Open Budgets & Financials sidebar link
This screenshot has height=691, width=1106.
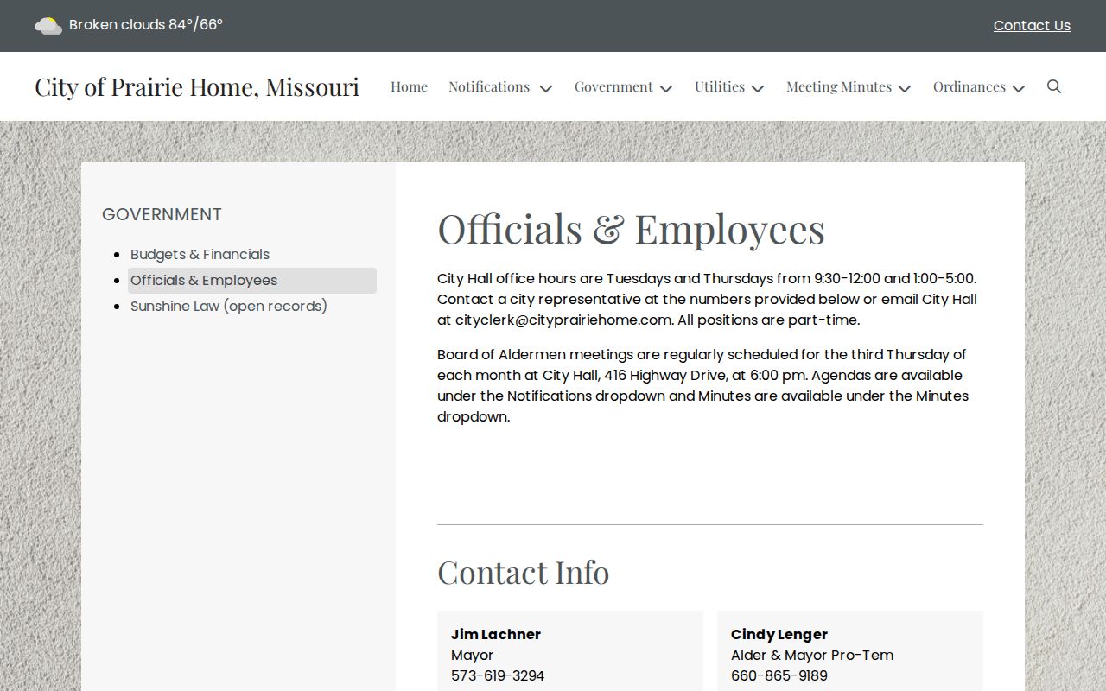(200, 254)
